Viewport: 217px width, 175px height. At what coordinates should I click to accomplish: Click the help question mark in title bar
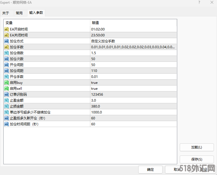click(x=199, y=3)
